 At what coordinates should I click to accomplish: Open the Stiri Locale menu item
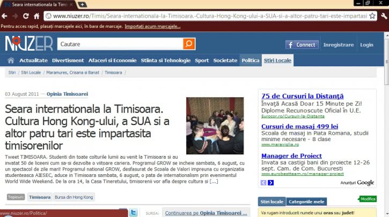click(x=277, y=60)
